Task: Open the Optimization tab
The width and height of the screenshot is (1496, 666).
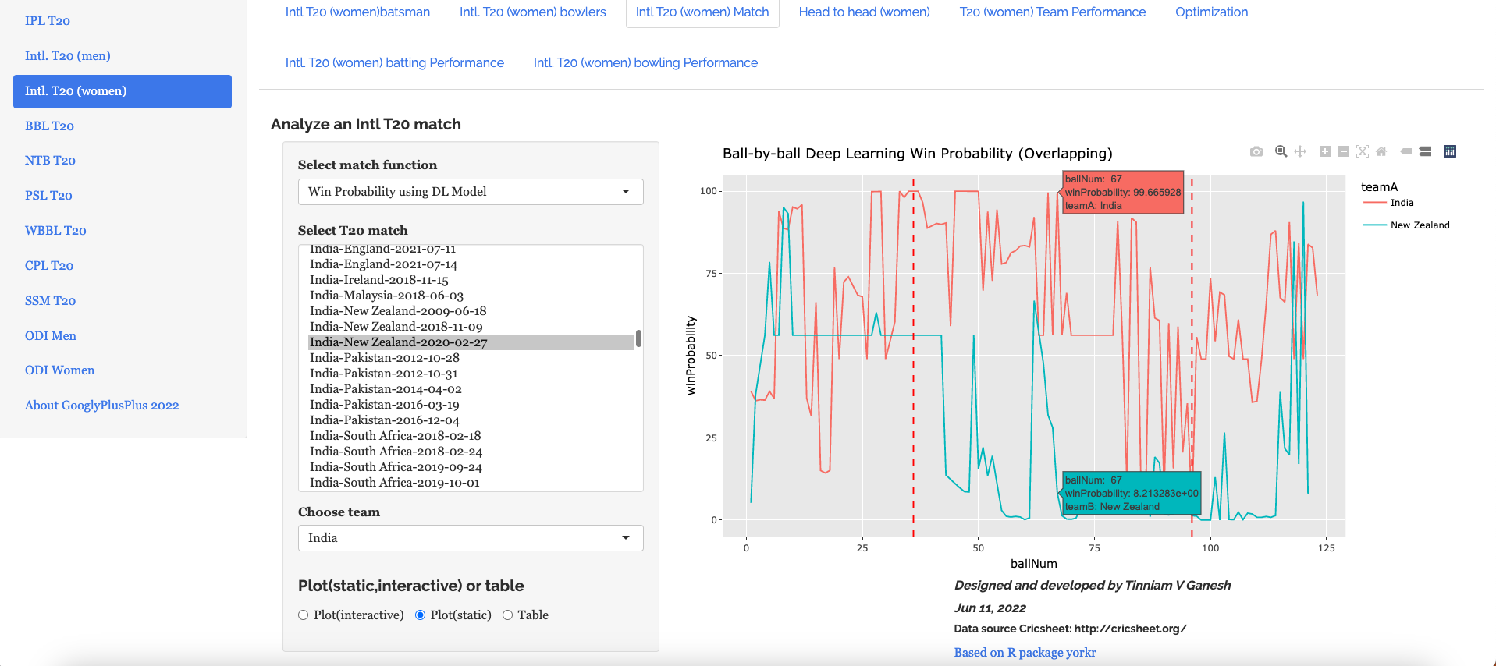Action: 1211,12
